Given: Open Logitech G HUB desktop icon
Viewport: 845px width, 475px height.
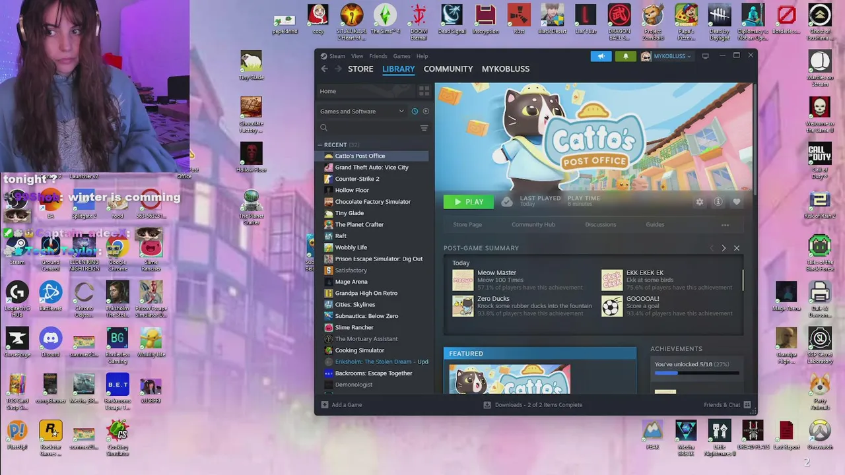Looking at the screenshot, I should [17, 299].
